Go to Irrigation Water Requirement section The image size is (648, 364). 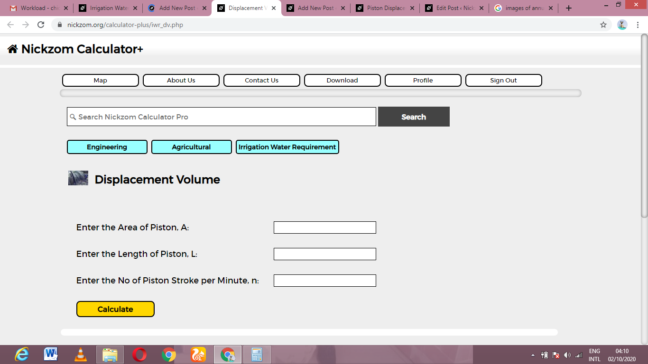point(287,147)
